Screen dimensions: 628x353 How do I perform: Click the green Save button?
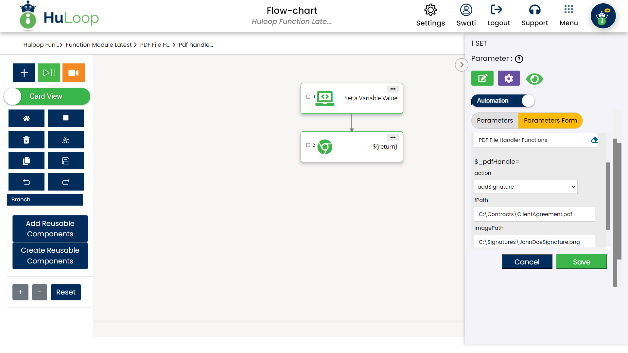pyautogui.click(x=582, y=262)
